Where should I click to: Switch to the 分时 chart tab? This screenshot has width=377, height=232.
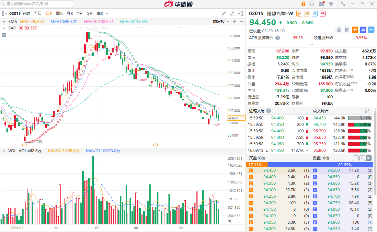click(26, 13)
